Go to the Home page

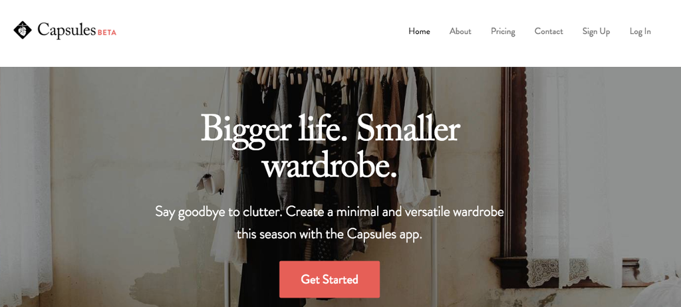click(419, 31)
